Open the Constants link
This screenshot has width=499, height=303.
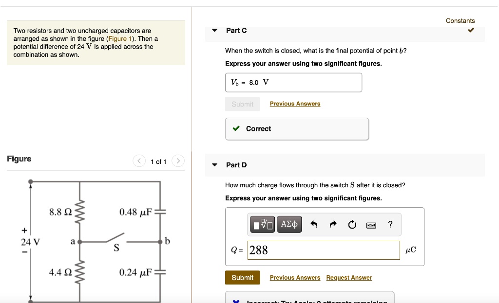(x=460, y=20)
